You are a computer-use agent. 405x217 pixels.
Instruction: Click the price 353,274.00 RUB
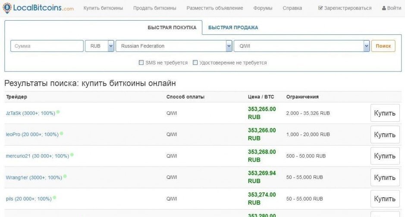262,198
